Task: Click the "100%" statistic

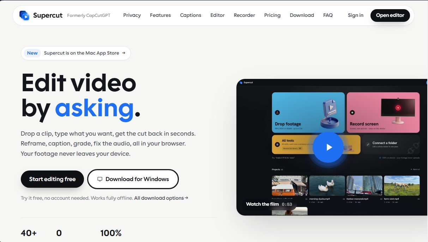Action: coord(111,233)
